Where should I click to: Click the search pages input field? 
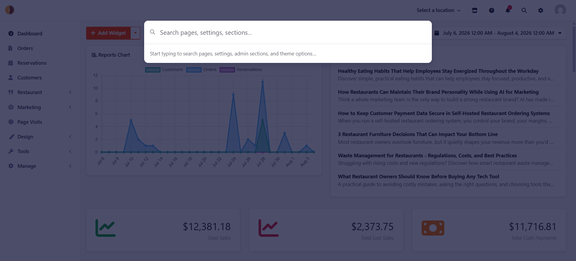point(293,32)
